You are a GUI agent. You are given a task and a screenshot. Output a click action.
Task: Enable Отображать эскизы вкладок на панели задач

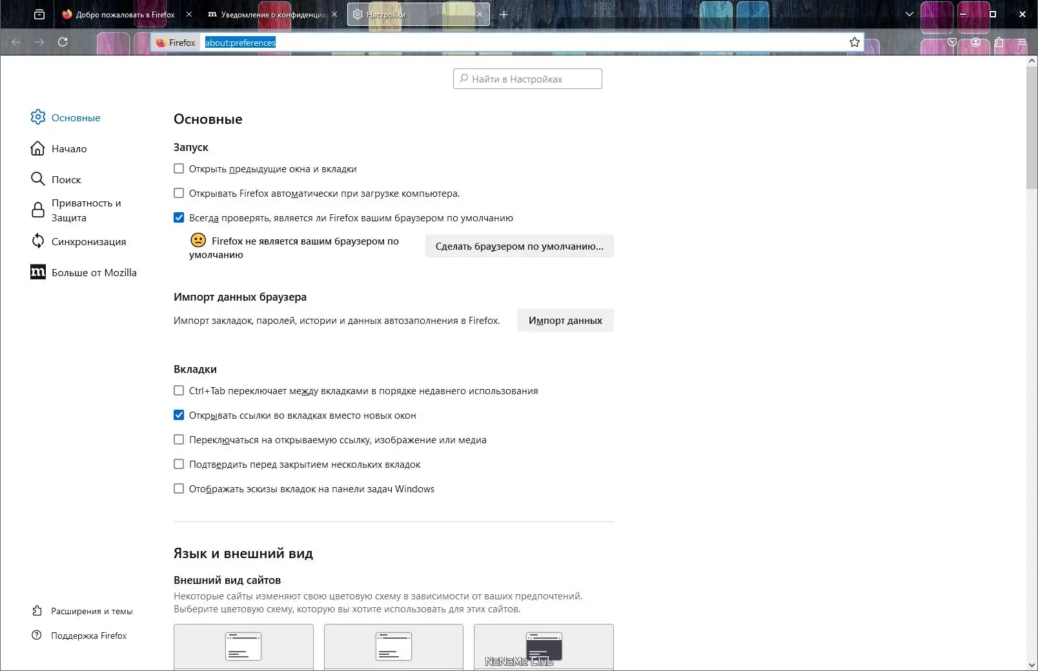pos(179,488)
